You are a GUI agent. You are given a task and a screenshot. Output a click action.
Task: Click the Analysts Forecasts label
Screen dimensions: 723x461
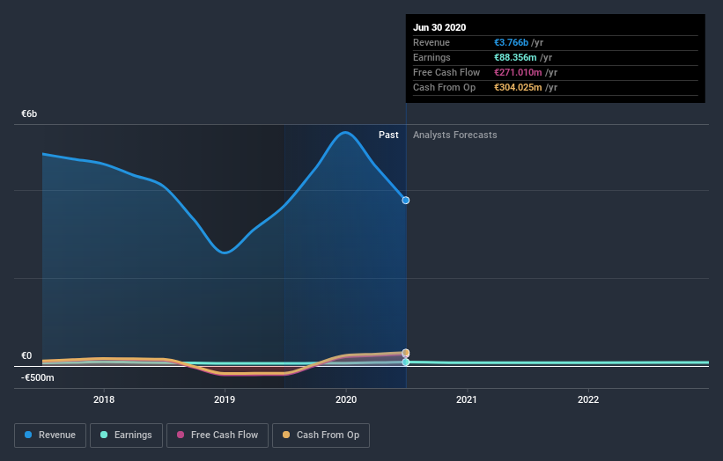click(455, 135)
